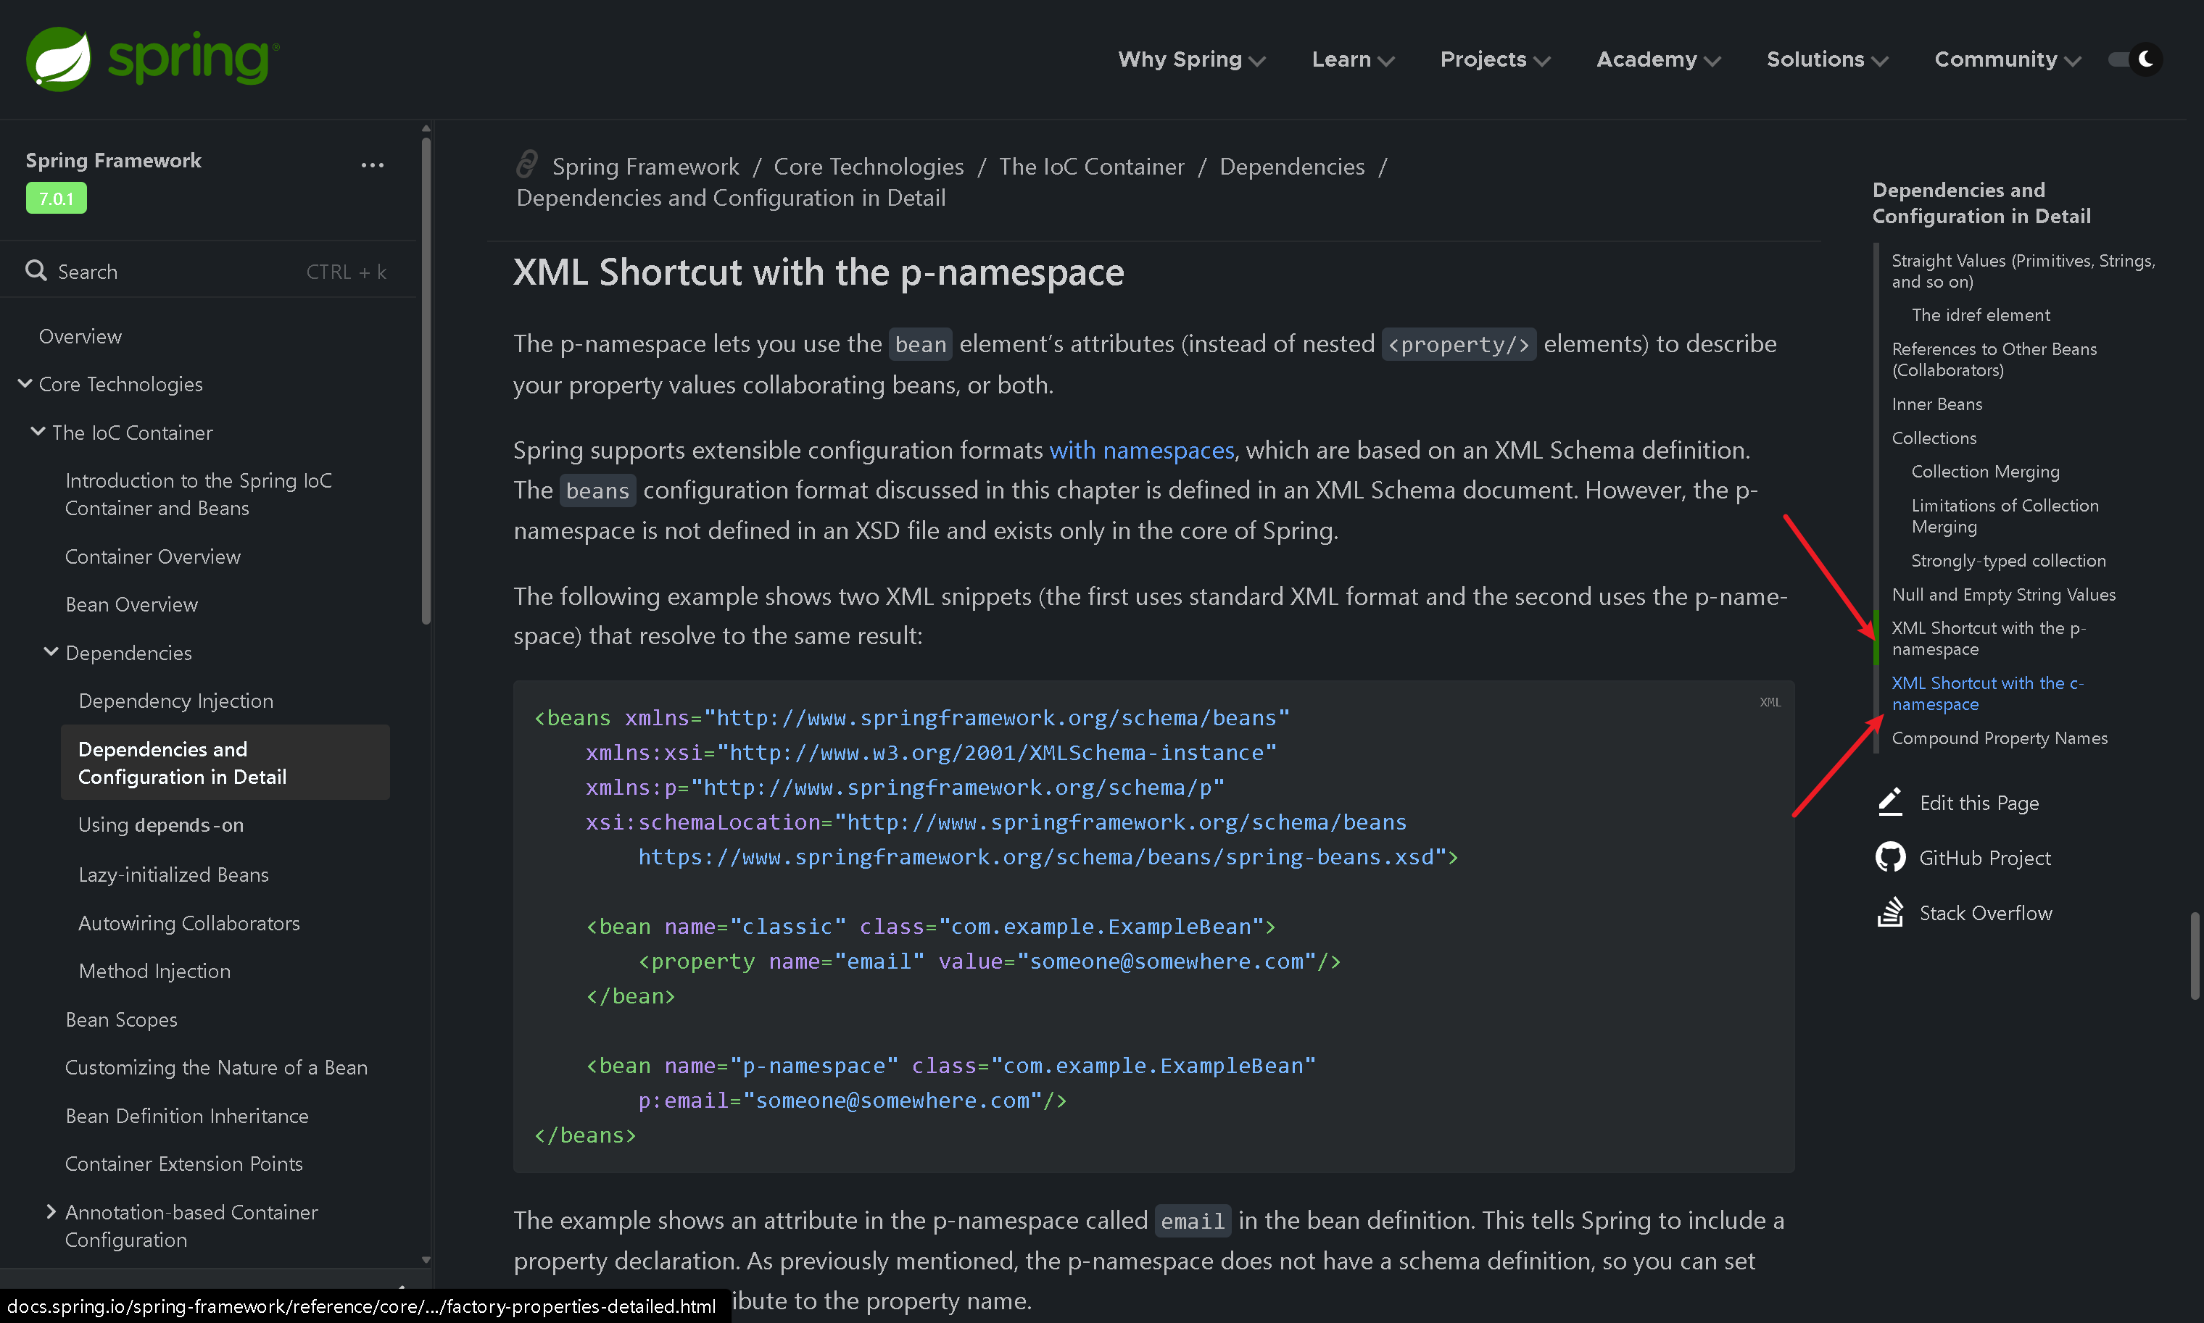The image size is (2204, 1323).
Task: Open the GitHub Project icon
Action: click(x=1890, y=858)
